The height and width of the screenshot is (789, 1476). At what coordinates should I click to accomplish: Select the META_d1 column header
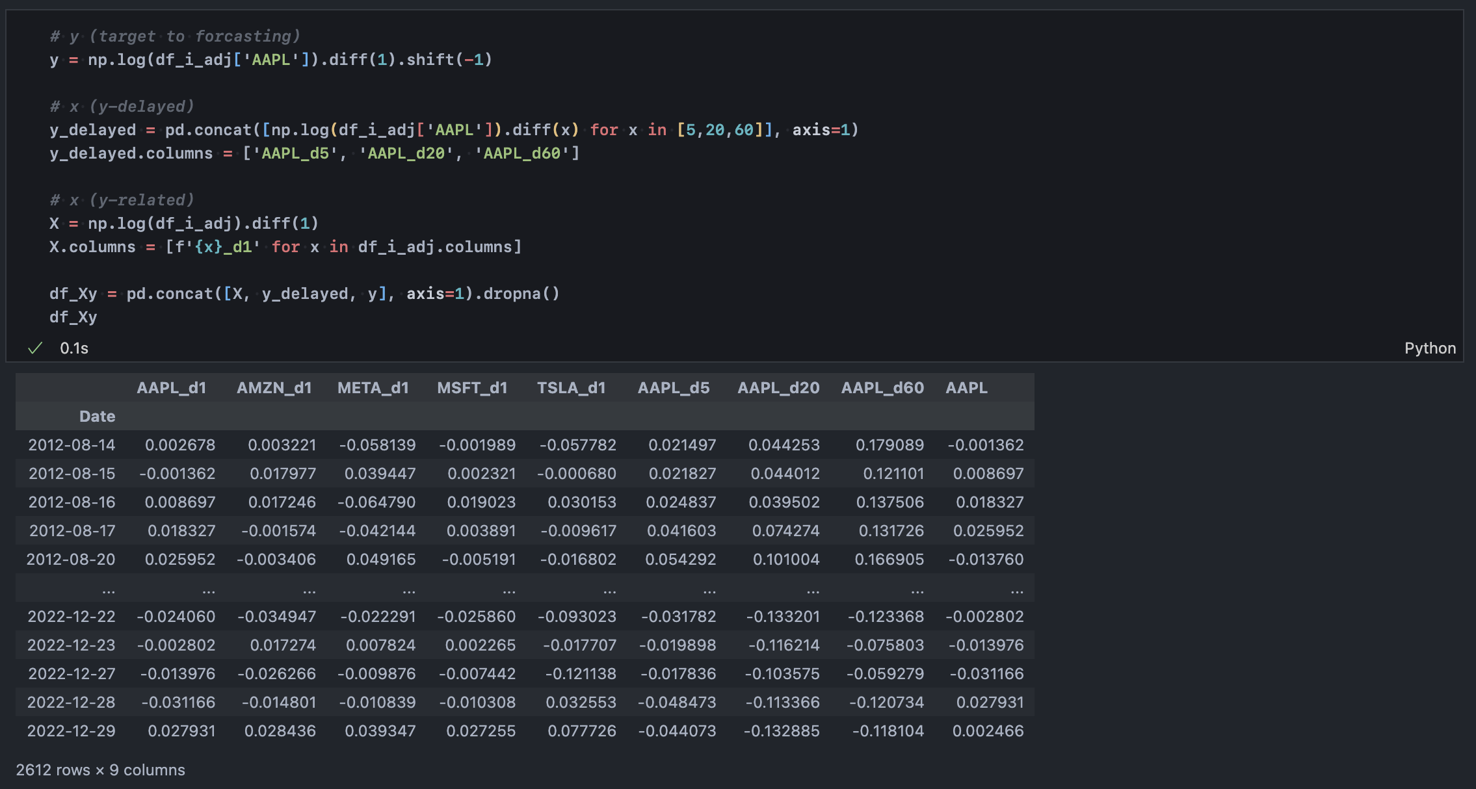click(373, 388)
